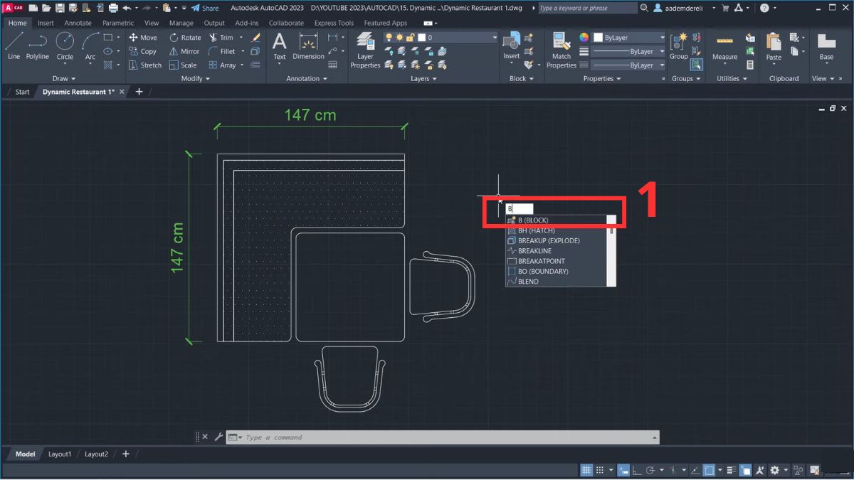The width and height of the screenshot is (854, 480).
Task: Open the Express Tools ribbon tab
Action: click(334, 22)
